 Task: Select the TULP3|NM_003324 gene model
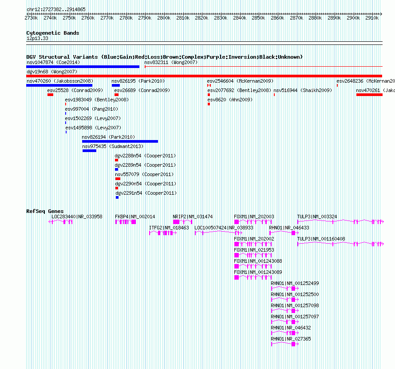340,222
